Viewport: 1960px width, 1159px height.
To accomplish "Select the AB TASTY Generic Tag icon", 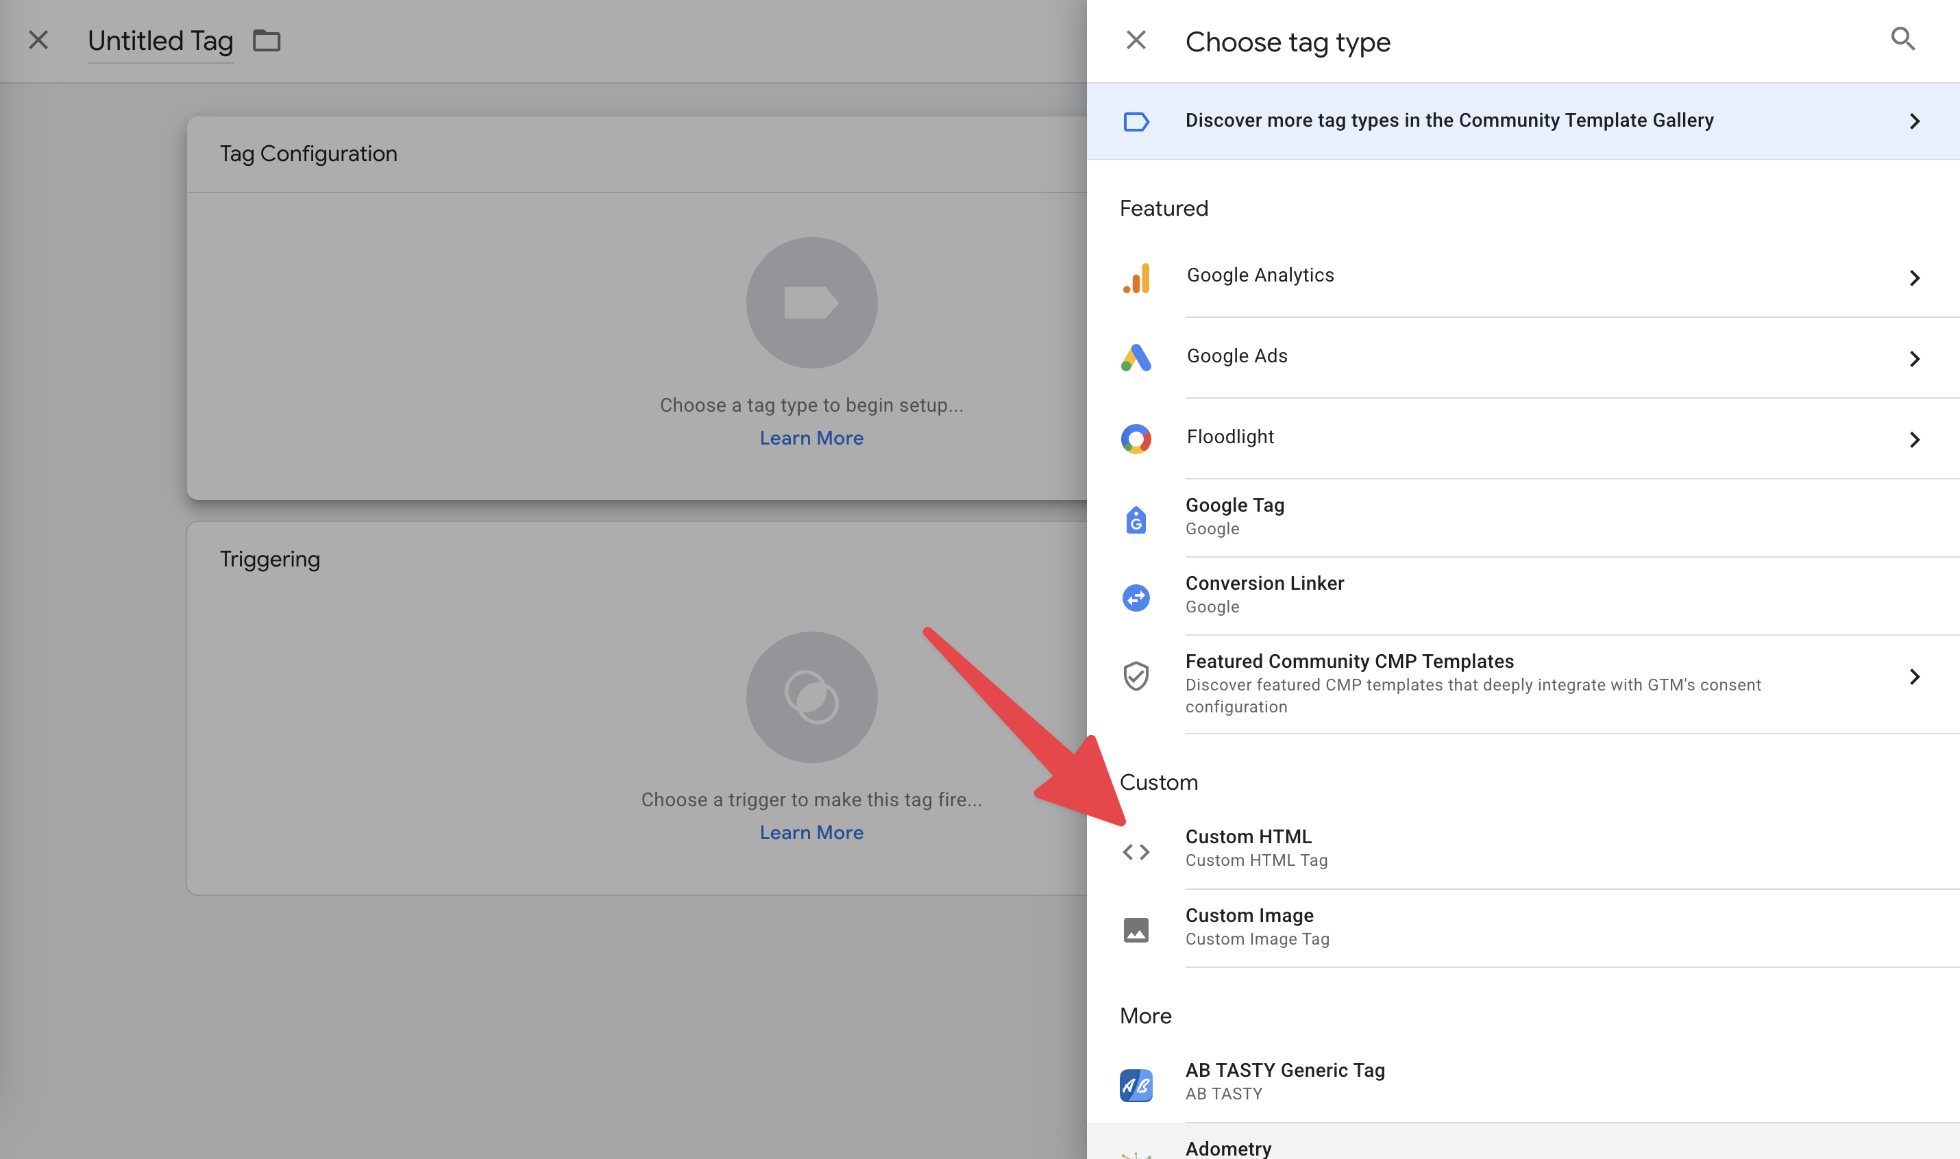I will point(1136,1084).
